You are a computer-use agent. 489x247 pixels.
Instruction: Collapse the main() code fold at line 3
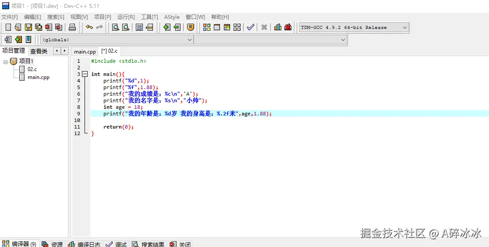click(85, 74)
